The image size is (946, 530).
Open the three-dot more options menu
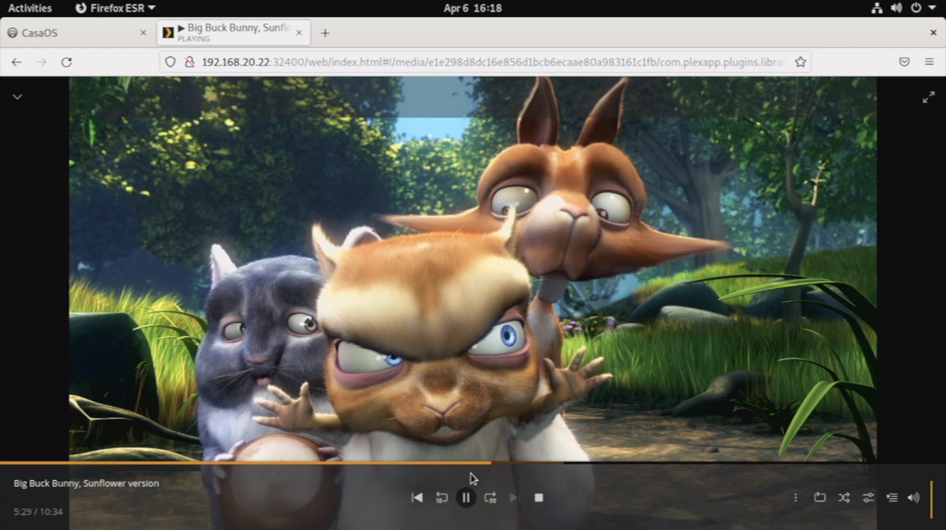[796, 498]
